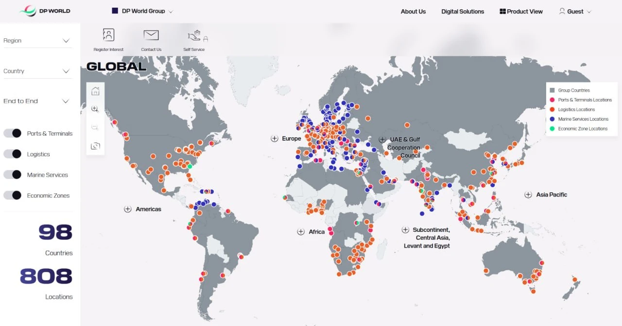Click the orange Logistics Locations legend dot
This screenshot has height=326, width=622.
click(x=552, y=109)
